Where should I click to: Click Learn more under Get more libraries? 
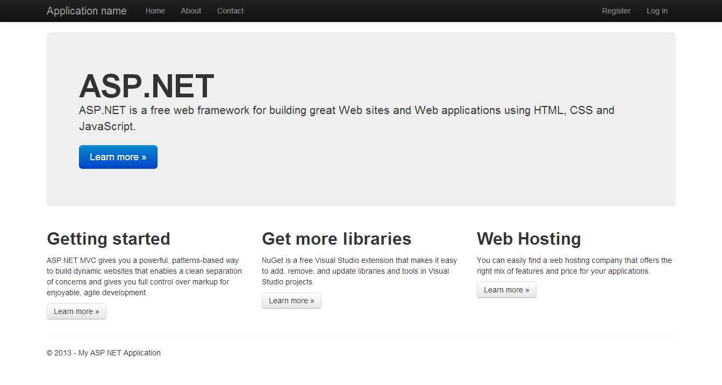[x=291, y=301]
